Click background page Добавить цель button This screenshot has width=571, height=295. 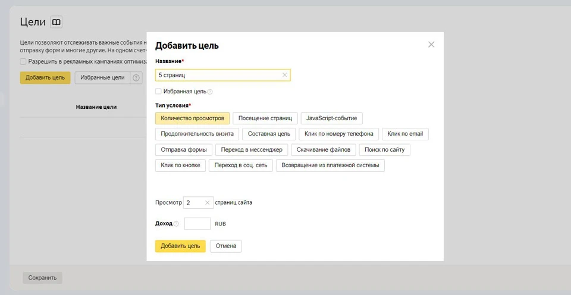[x=45, y=77]
